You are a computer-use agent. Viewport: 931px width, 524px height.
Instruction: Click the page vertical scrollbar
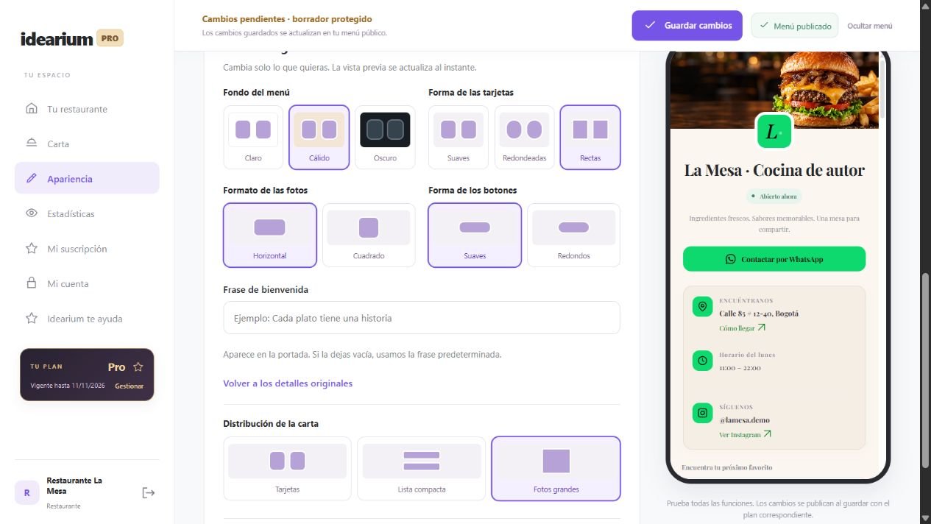pyautogui.click(x=926, y=369)
